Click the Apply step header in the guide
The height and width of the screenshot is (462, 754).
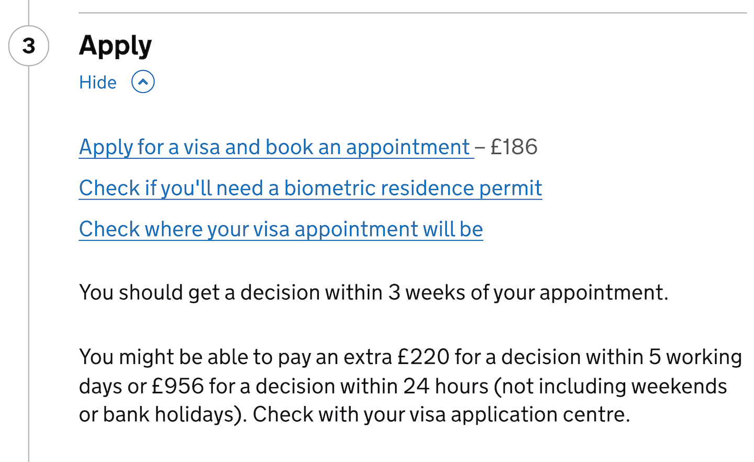pos(115,46)
